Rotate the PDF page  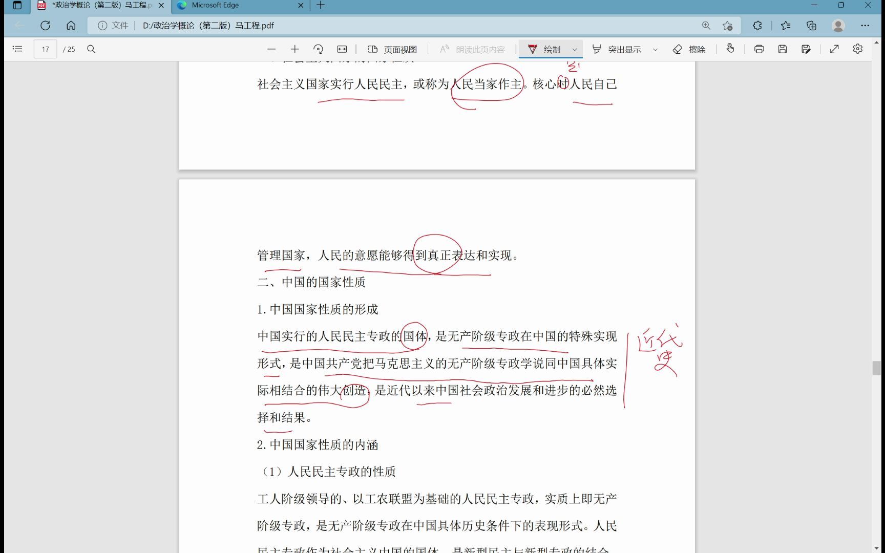(318, 49)
